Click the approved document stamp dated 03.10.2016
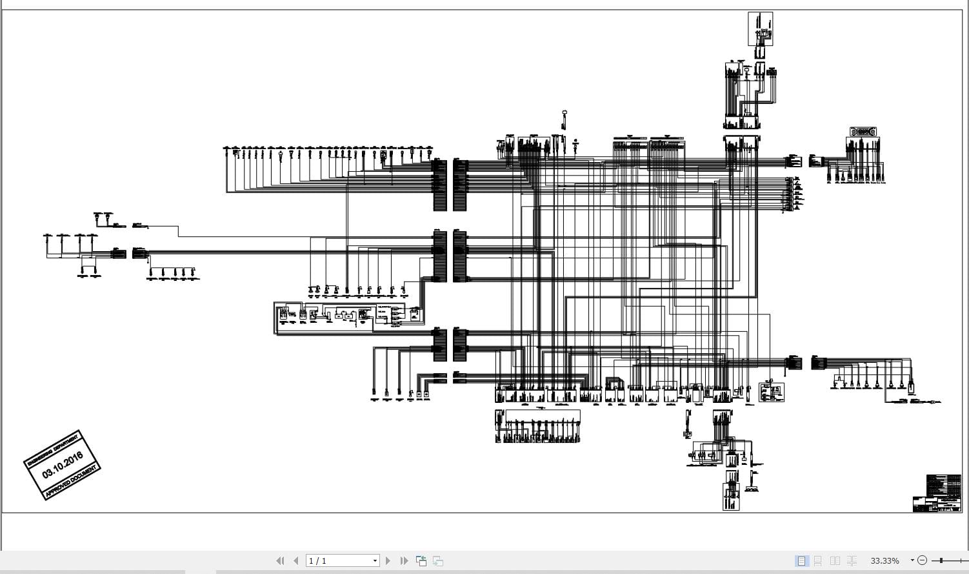Viewport: 969px width, 574px height. [62, 465]
